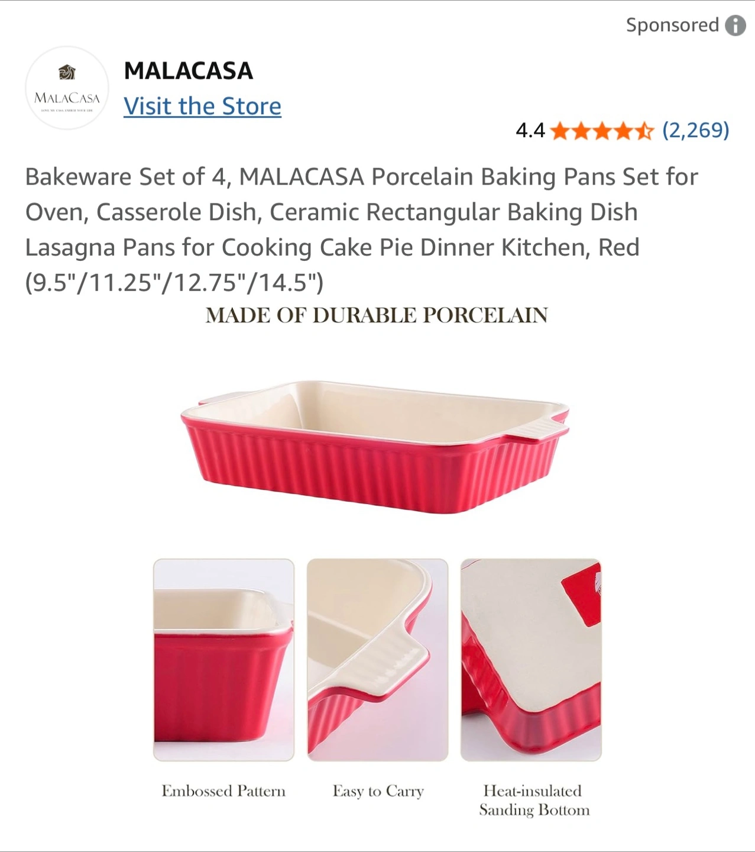
Task: Click the Sponsored info icon
Action: click(735, 25)
